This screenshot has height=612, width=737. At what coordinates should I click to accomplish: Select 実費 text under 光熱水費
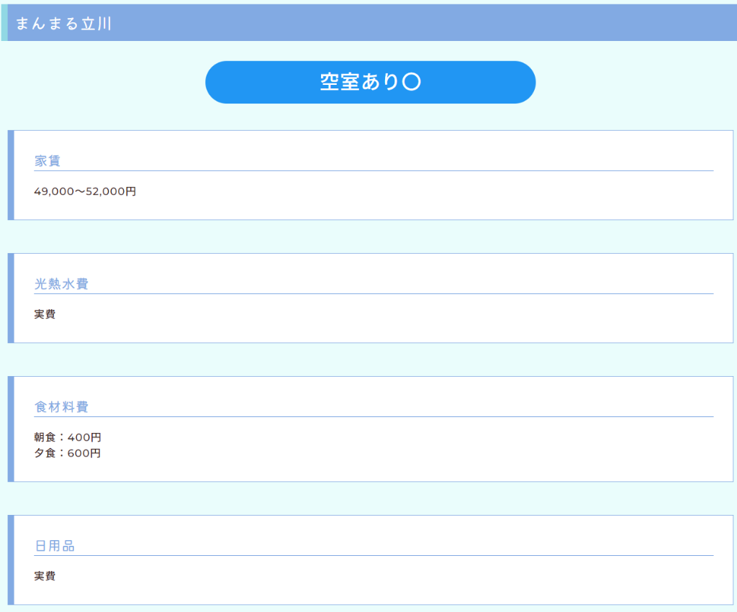45,314
